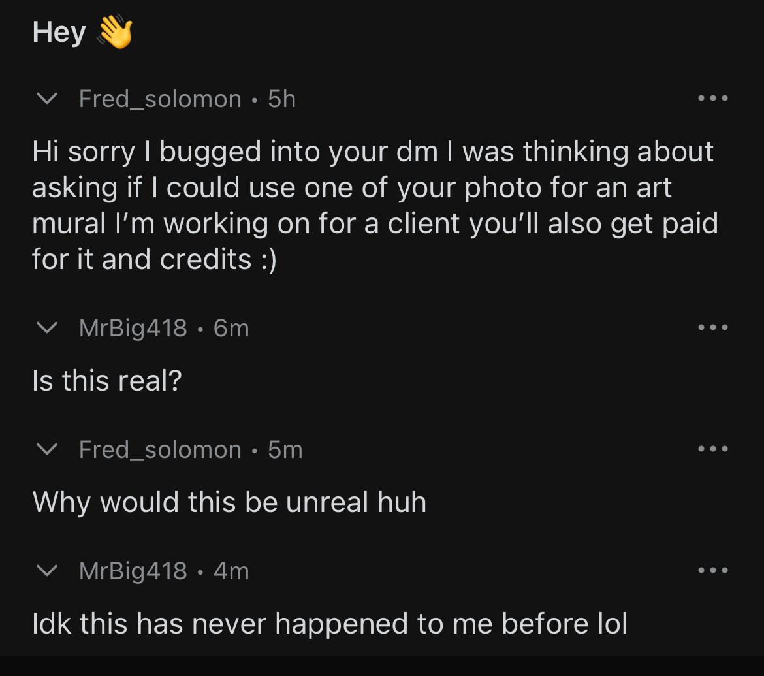Viewport: 764px width, 676px height.
Task: Collapse the MrBig418 message posted 4m ago
Action: (x=46, y=571)
